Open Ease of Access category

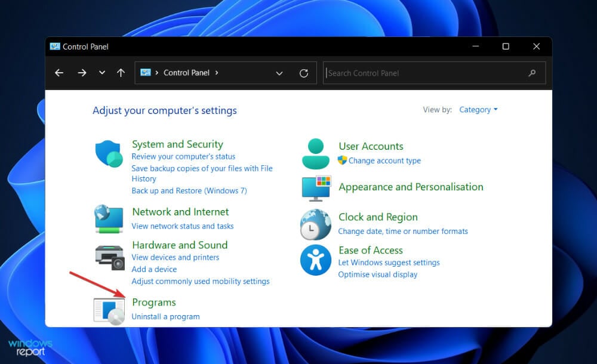(x=371, y=250)
